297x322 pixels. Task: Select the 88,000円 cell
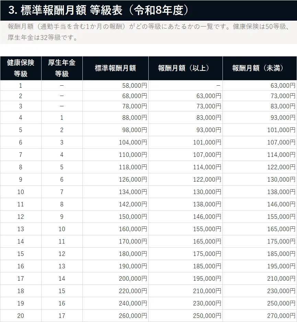[x=115, y=117]
